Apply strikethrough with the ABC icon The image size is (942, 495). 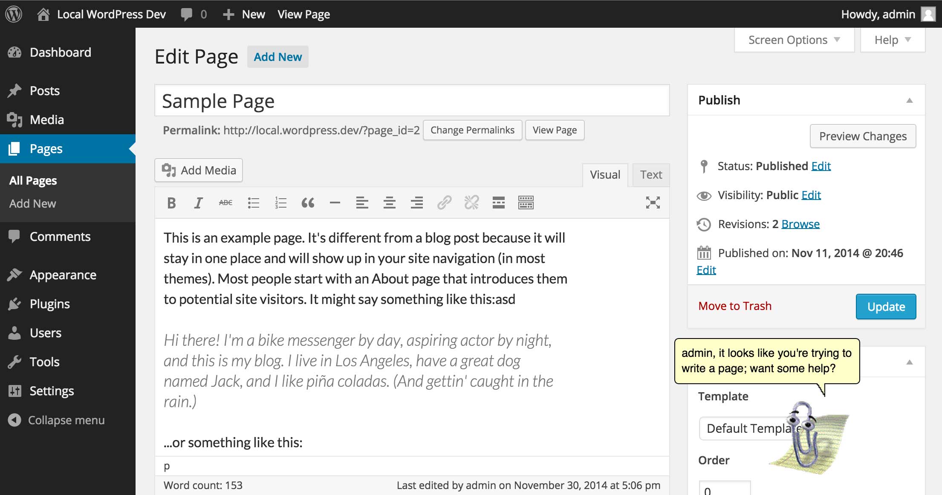pyautogui.click(x=225, y=203)
